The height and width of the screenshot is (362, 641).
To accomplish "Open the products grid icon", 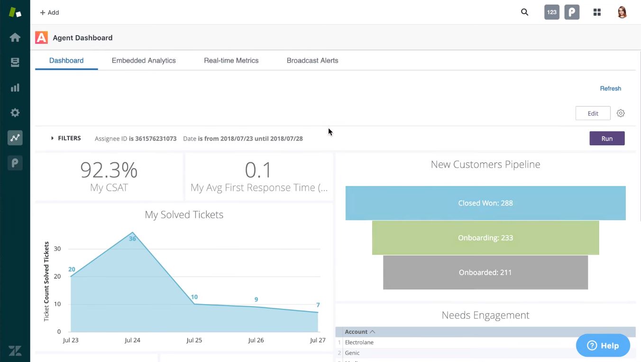I will pos(597,12).
